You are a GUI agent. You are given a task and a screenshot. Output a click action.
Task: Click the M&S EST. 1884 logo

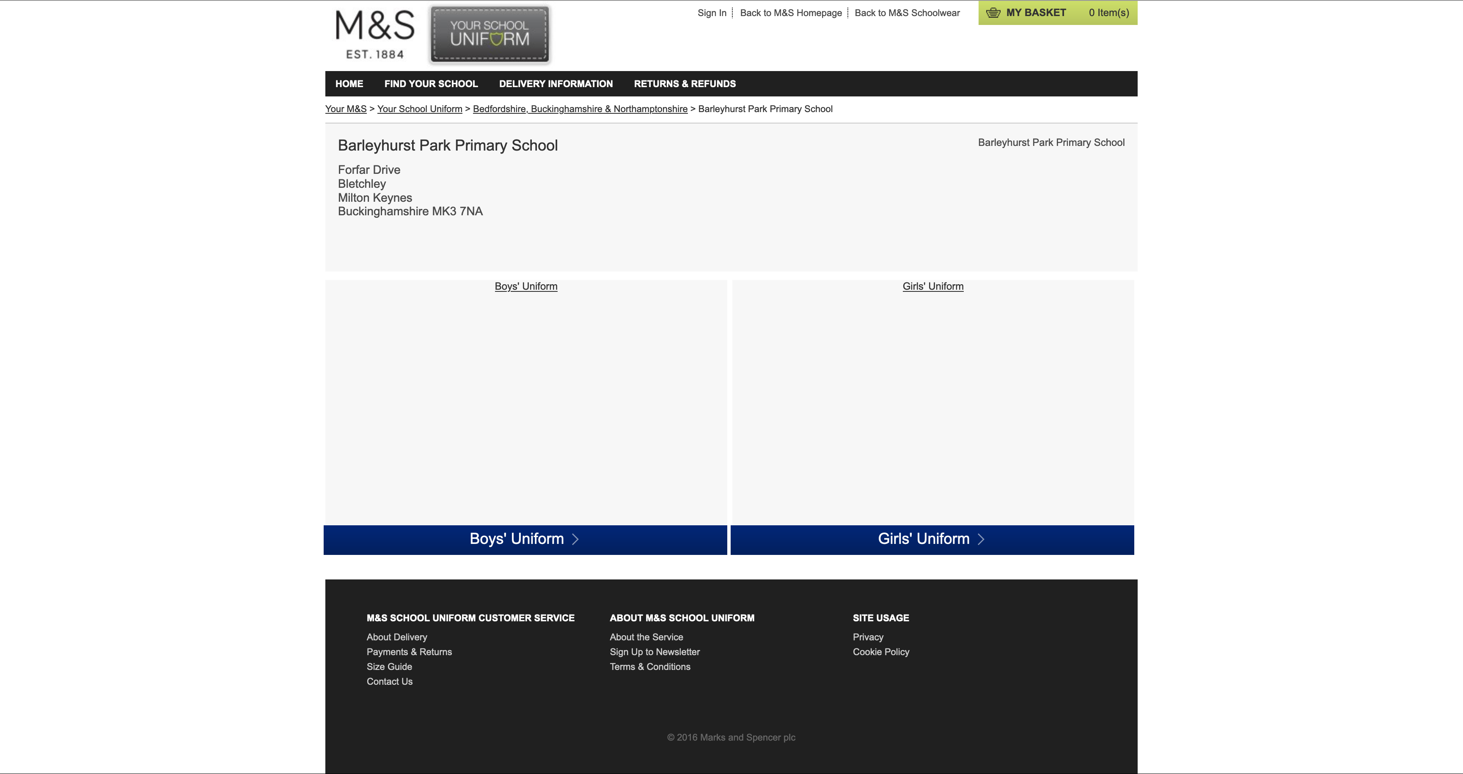pos(375,34)
